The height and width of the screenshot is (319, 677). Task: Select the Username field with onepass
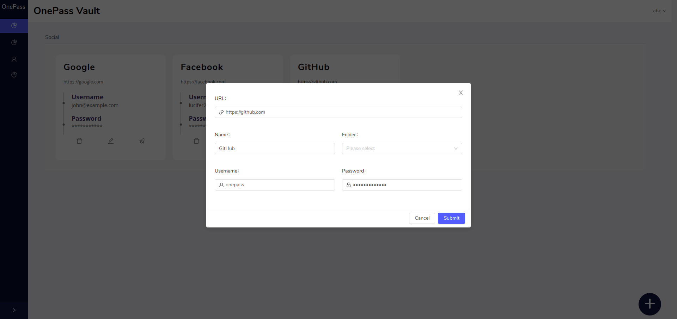coord(275,185)
